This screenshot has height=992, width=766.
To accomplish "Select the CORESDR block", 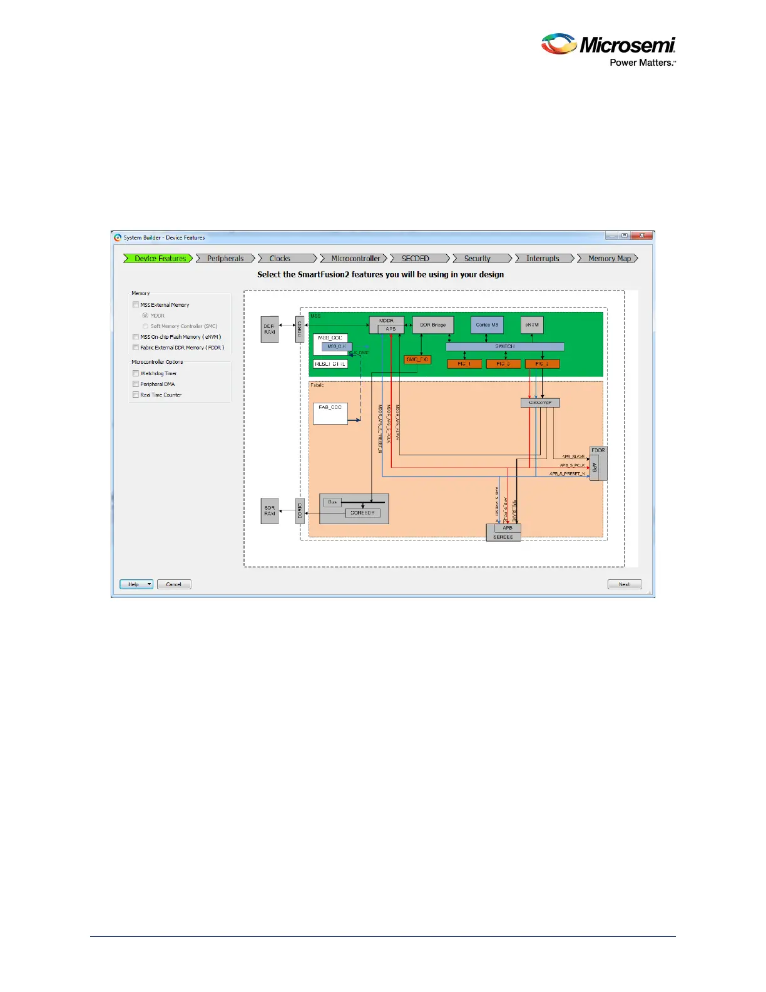I will [362, 513].
